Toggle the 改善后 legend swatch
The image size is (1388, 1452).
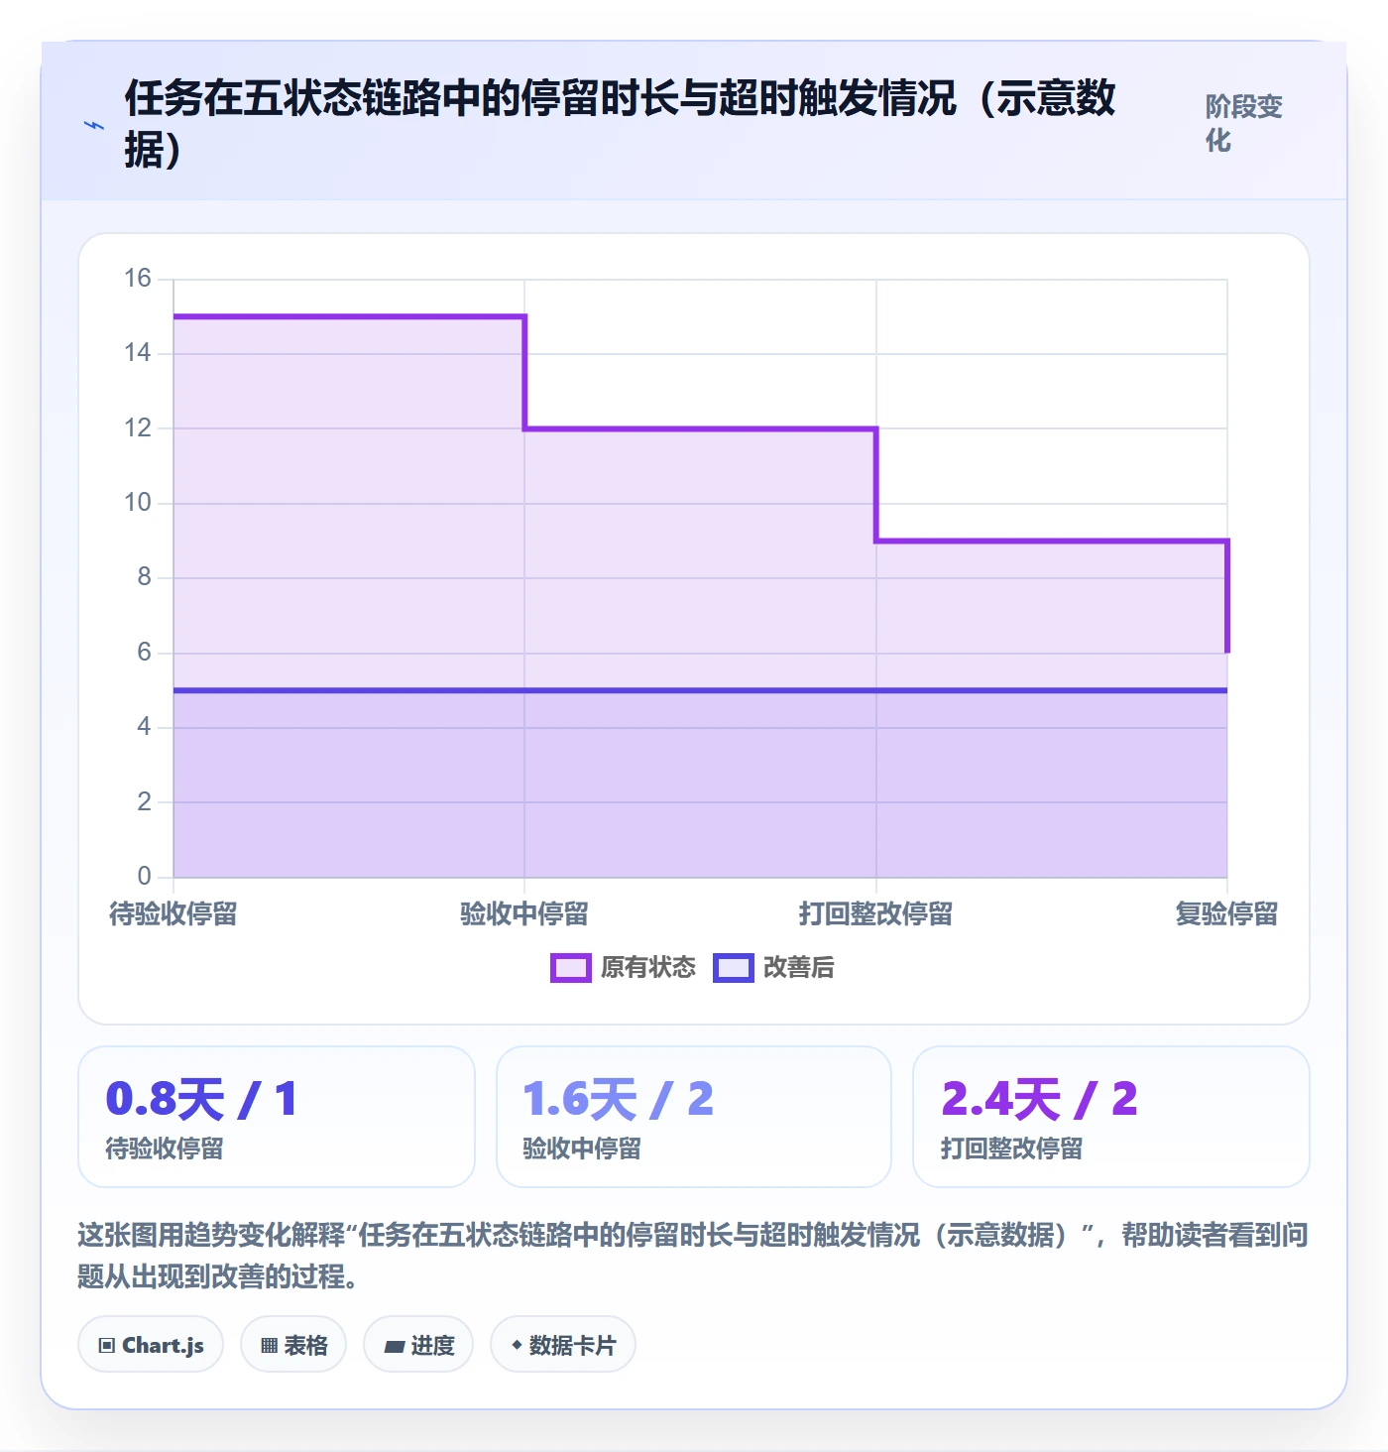click(734, 968)
